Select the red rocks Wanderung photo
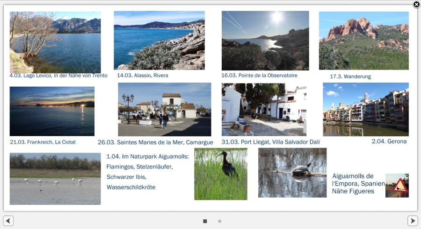Image resolution: width=421 pixels, height=229 pixels. [363, 41]
